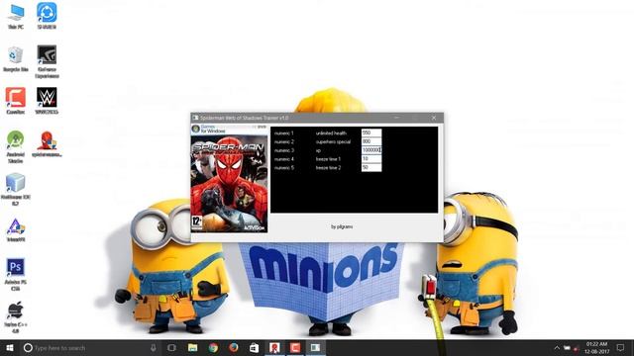Click "freeze time 1" label

(x=328, y=159)
